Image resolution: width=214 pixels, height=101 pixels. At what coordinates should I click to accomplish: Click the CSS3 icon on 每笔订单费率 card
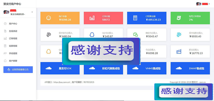(179, 18)
